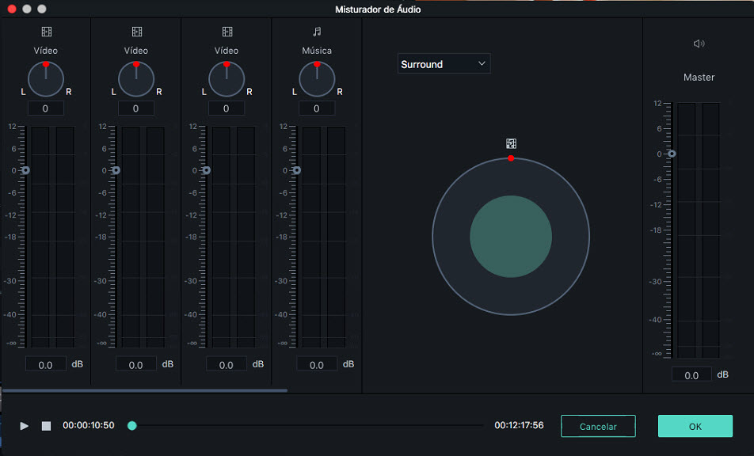Image resolution: width=754 pixels, height=456 pixels.
Task: Click the Cancelar button
Action: [x=598, y=426]
